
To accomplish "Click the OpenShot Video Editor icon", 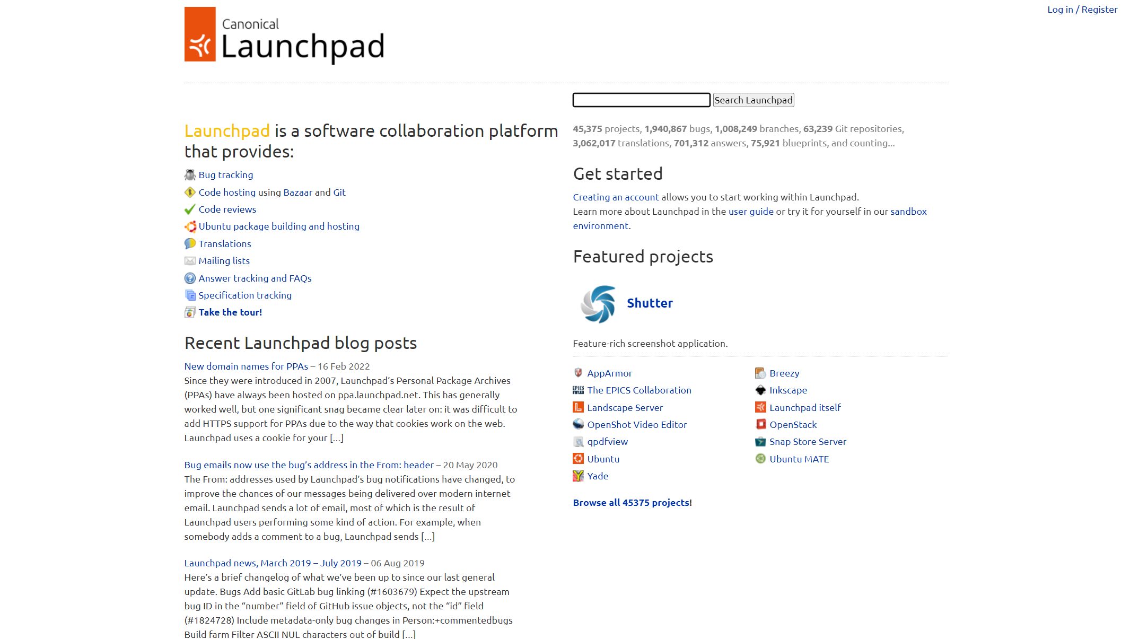I will [x=578, y=424].
